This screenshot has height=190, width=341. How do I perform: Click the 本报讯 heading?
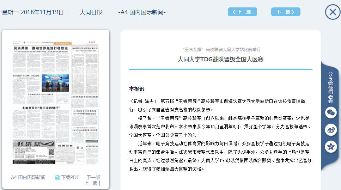136,89
